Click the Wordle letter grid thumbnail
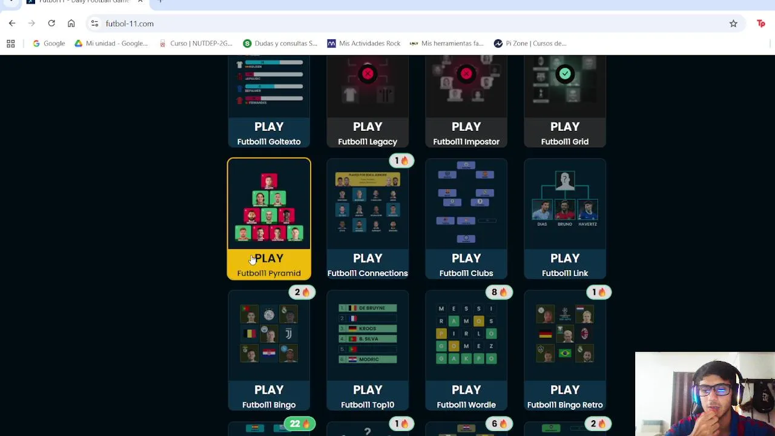The image size is (775, 436). [466, 334]
